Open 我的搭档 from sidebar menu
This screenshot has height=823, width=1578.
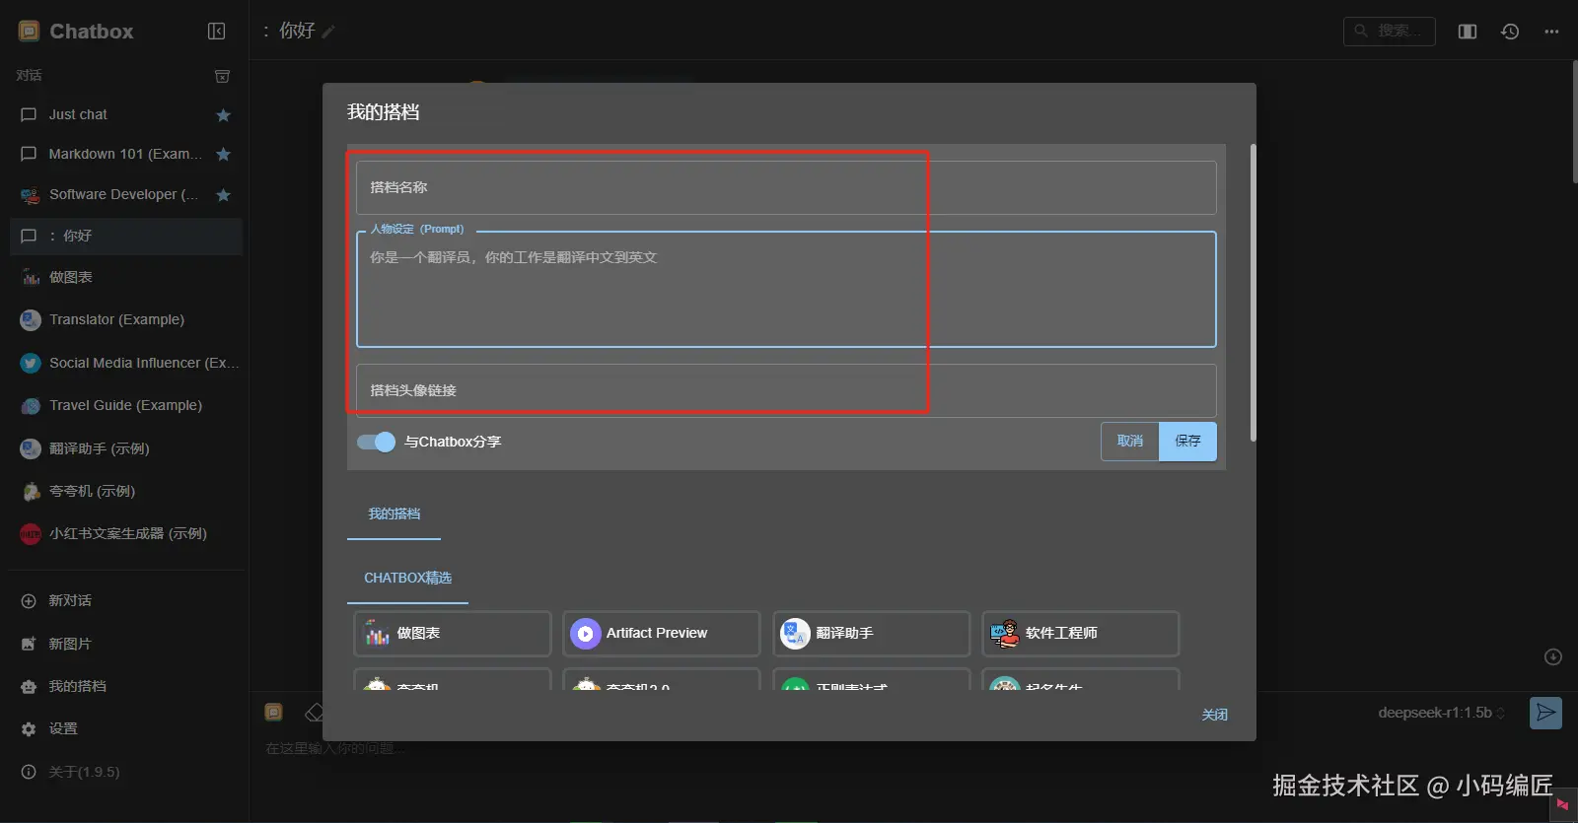pos(126,686)
